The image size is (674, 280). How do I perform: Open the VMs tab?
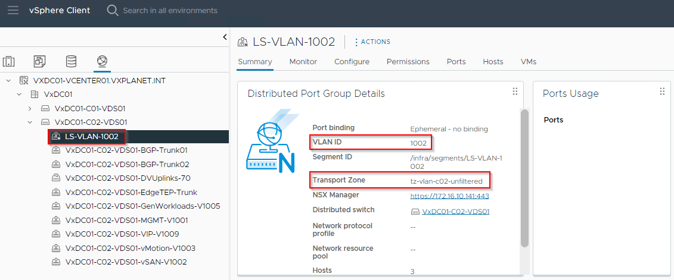[x=528, y=62]
